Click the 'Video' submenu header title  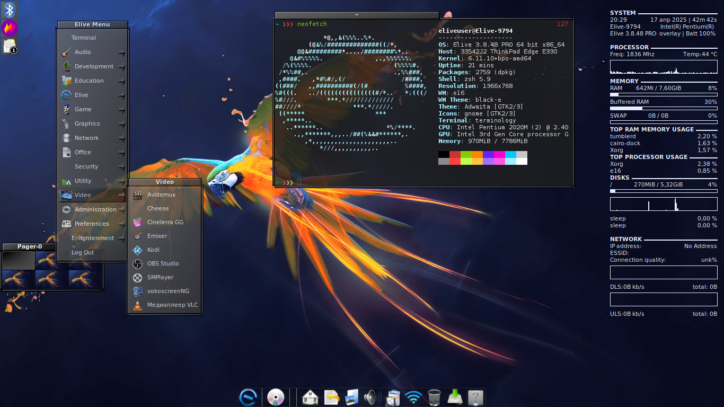coord(165,182)
